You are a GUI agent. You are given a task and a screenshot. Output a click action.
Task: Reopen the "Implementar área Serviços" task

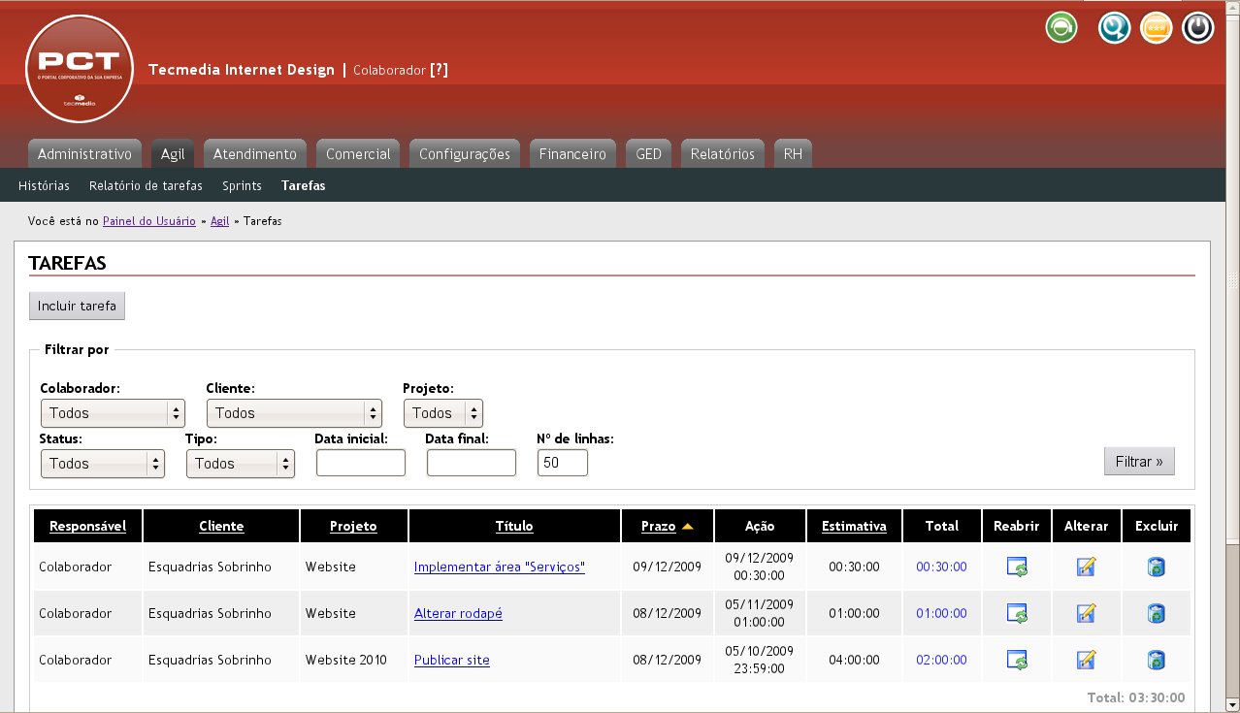pos(1017,567)
